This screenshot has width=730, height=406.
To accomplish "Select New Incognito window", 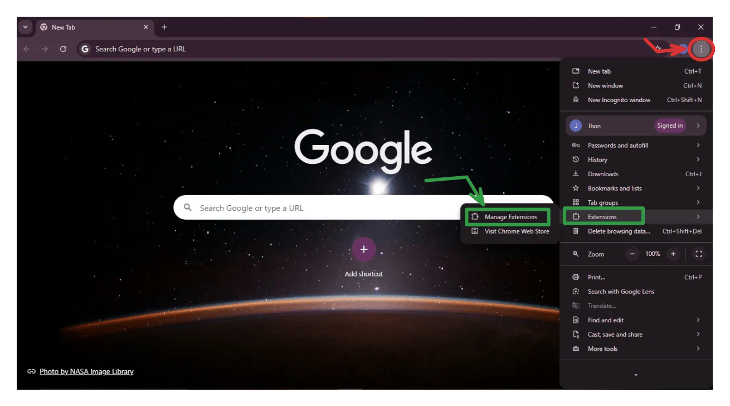I will click(619, 100).
